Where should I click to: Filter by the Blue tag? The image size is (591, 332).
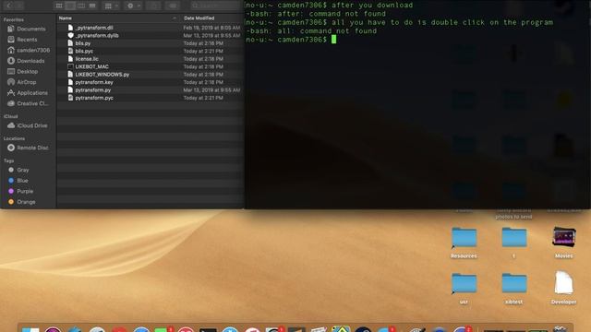pyautogui.click(x=18, y=181)
